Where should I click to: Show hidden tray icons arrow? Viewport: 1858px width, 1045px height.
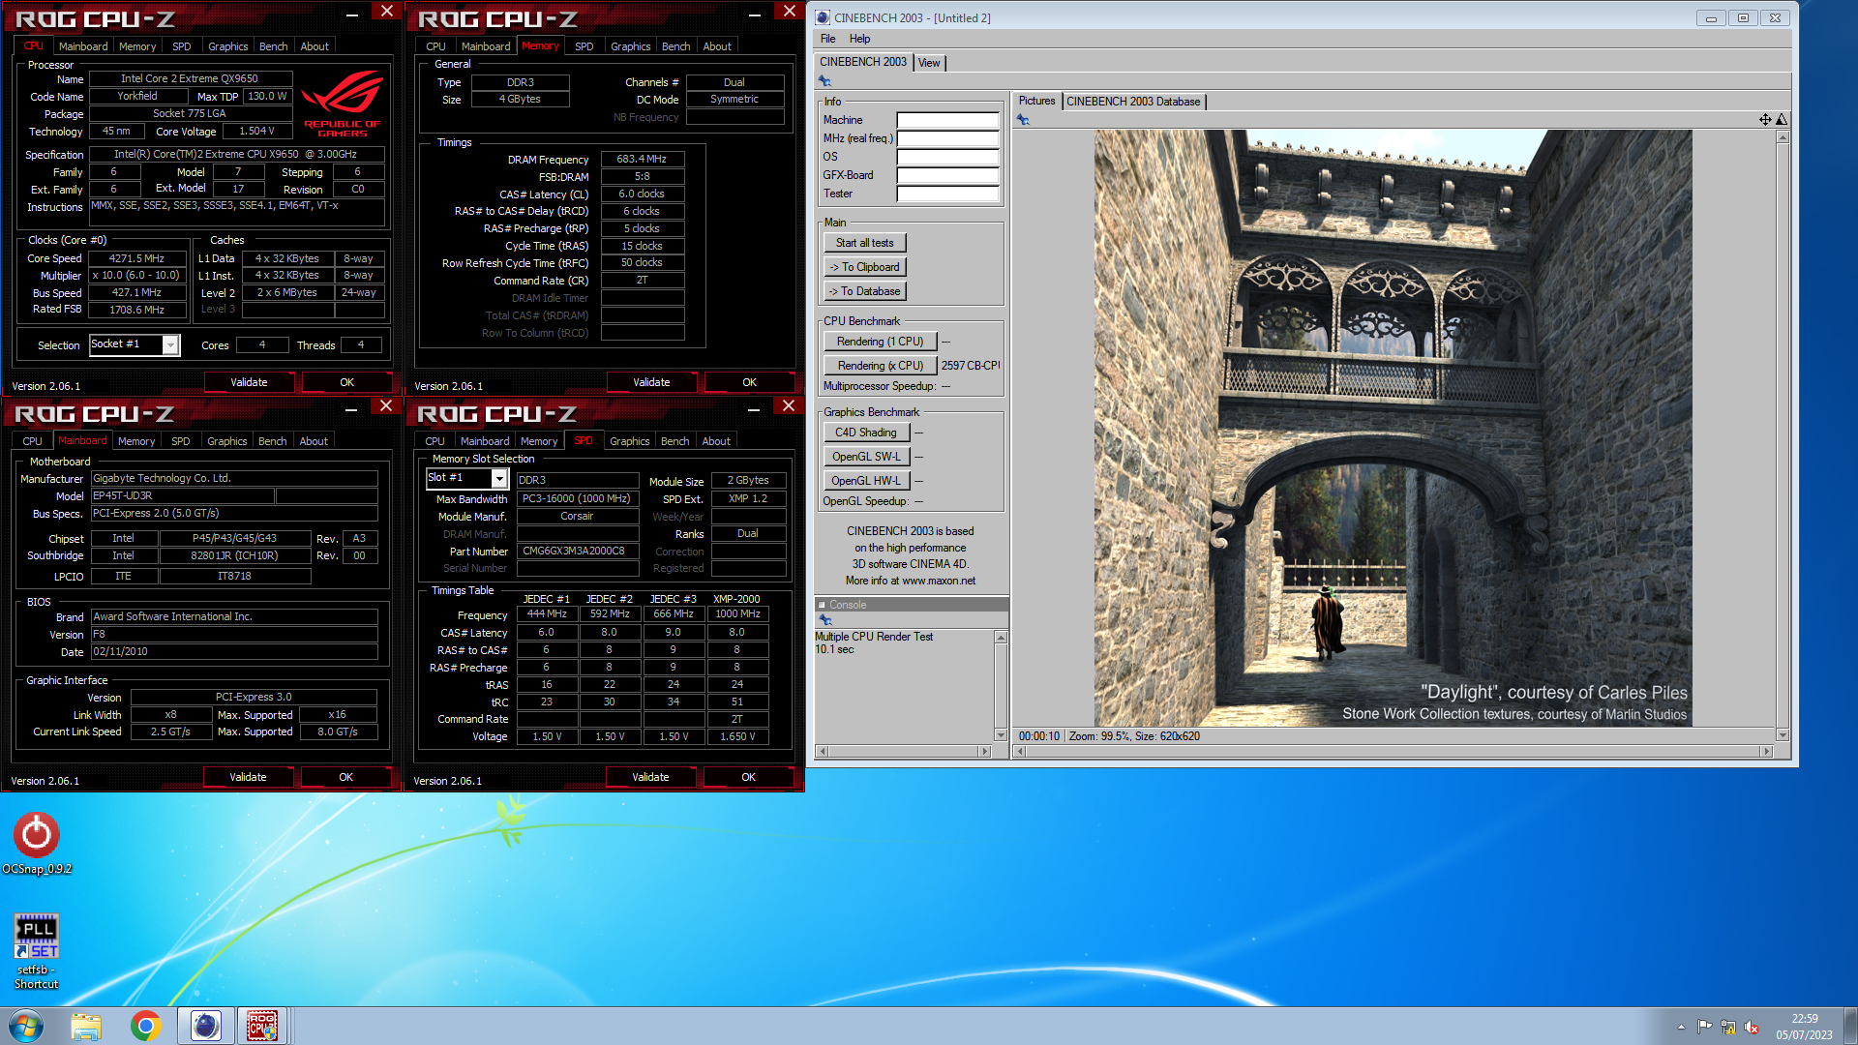(x=1681, y=1027)
